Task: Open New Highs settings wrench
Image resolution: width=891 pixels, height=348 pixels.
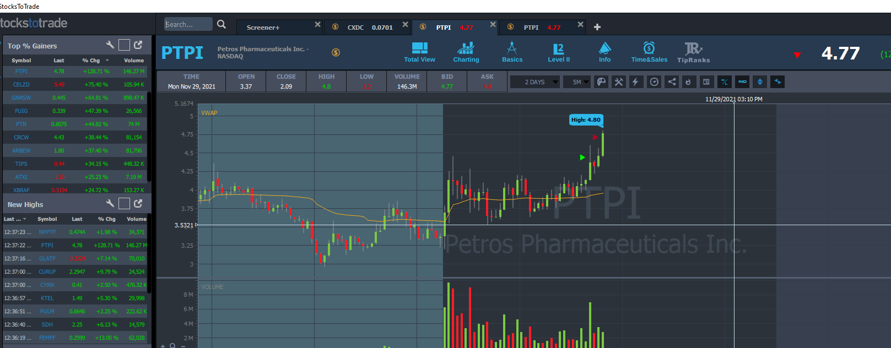Action: 110,204
